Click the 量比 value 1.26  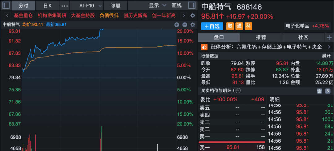[x=285, y=82]
